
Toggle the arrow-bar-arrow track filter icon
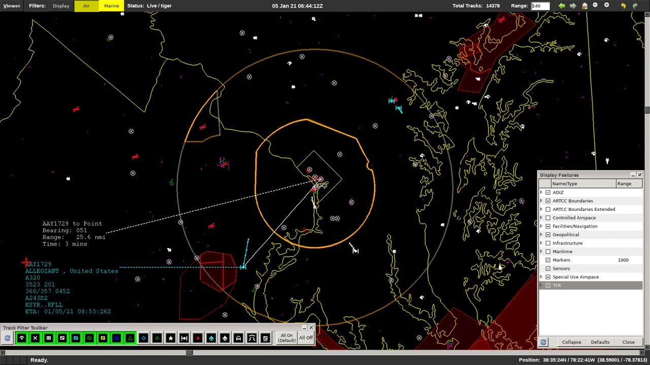click(184, 338)
